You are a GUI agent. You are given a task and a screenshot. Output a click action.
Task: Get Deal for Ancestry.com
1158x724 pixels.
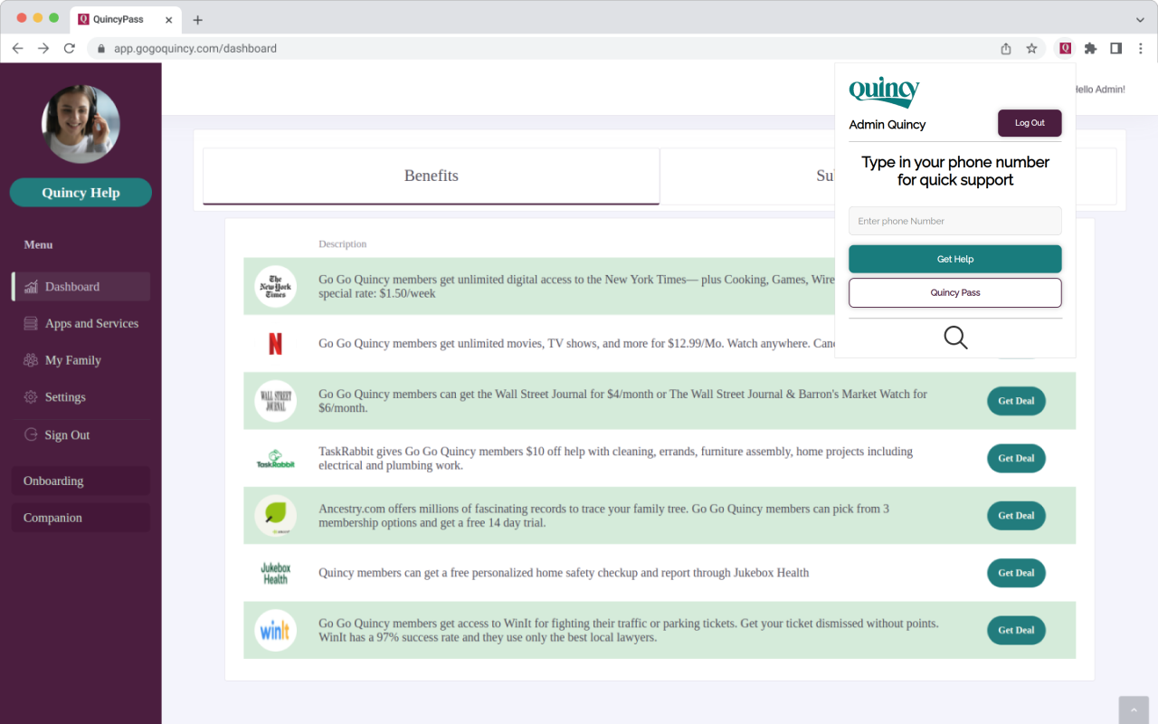click(x=1016, y=516)
